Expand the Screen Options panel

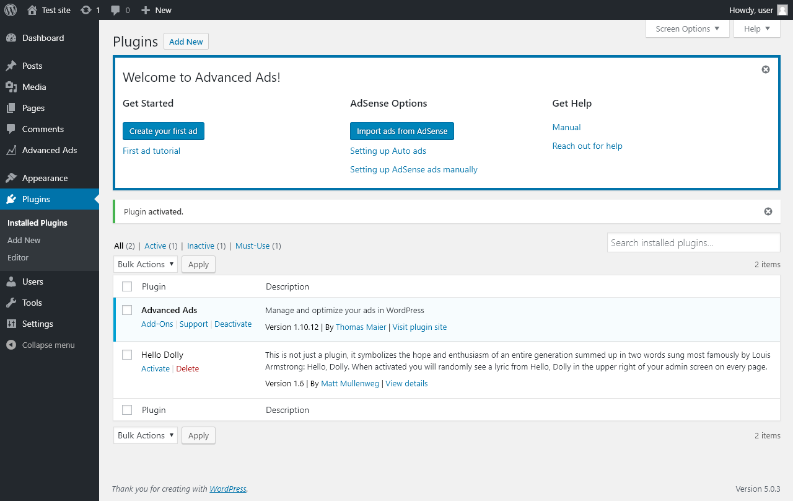click(688, 29)
